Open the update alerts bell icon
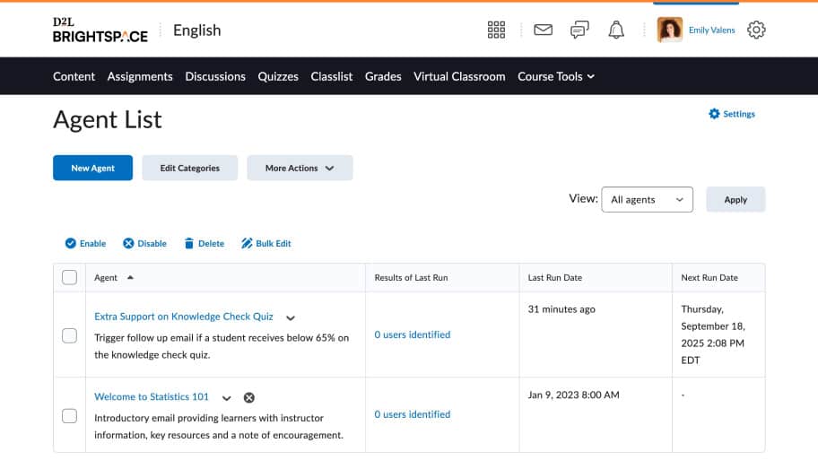The image size is (818, 460). tap(616, 30)
